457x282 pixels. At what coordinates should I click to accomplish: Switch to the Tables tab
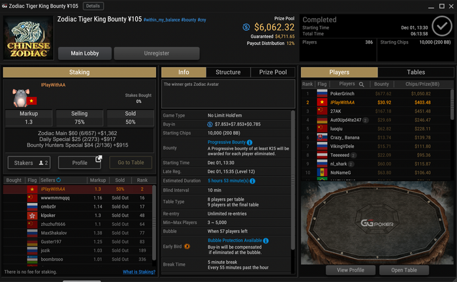(416, 72)
